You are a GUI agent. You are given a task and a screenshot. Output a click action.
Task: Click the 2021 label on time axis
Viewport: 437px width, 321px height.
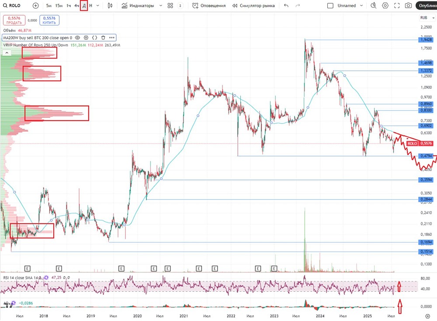click(184, 316)
